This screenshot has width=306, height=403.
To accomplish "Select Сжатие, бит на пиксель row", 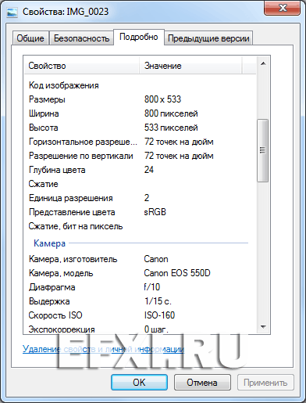I will point(140,226).
